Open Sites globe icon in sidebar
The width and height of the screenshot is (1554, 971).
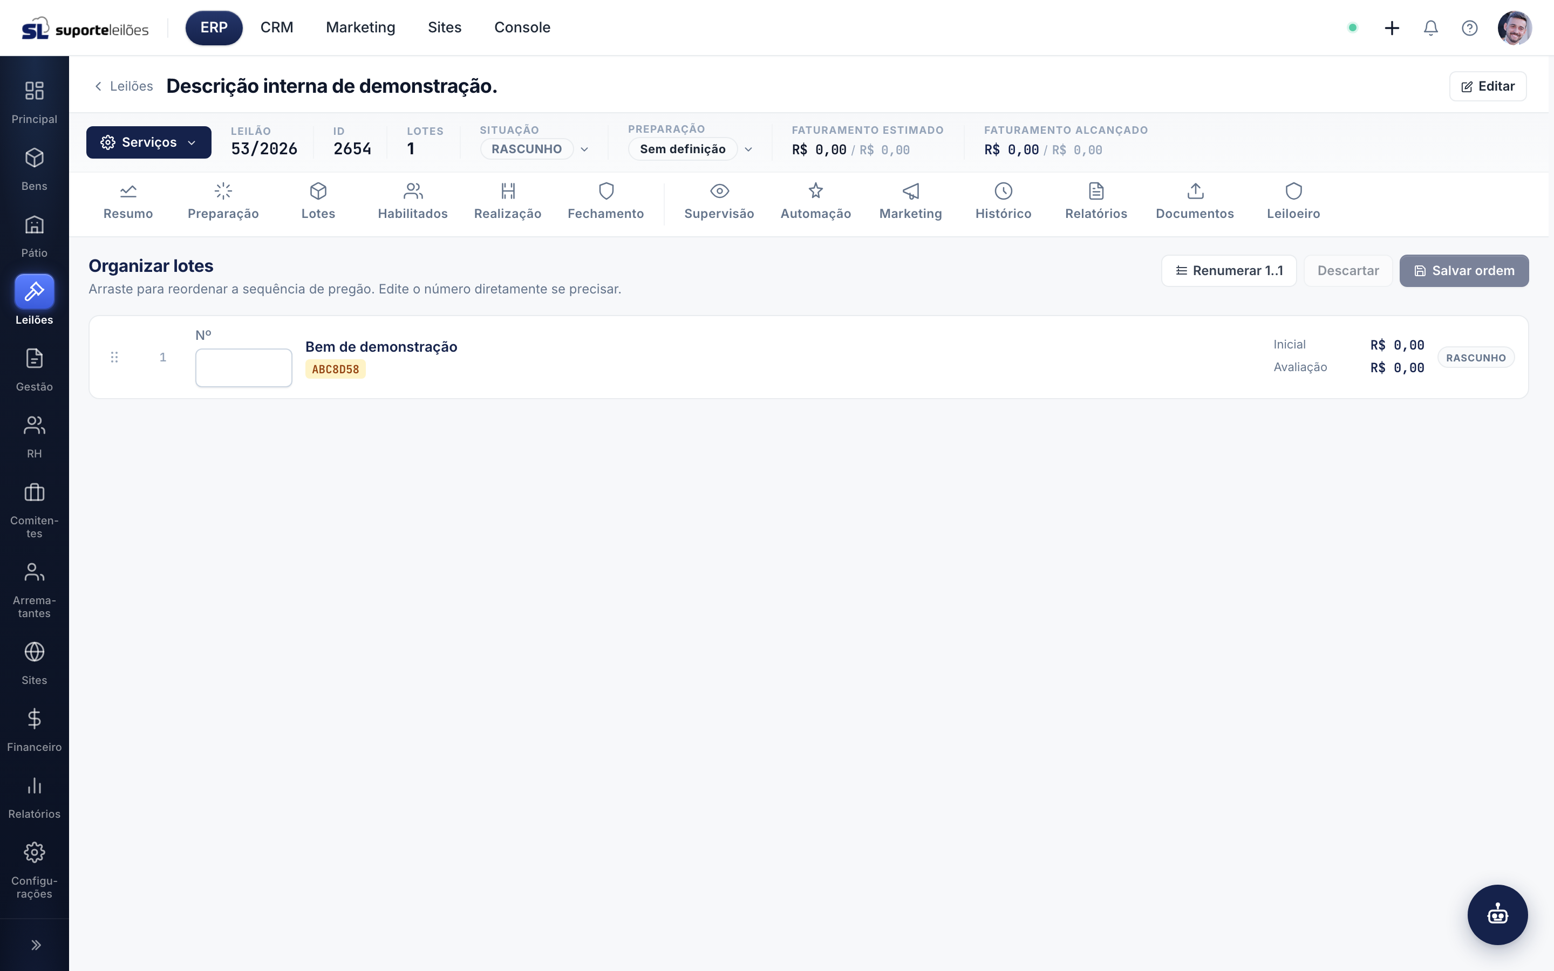tap(34, 652)
